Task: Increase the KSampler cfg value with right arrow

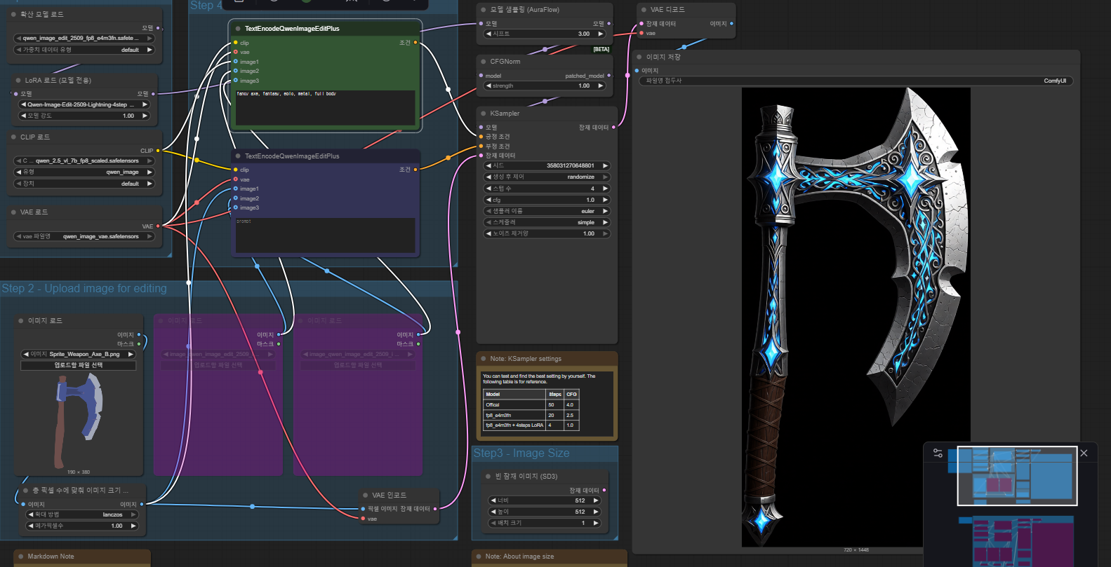Action: pyautogui.click(x=605, y=200)
